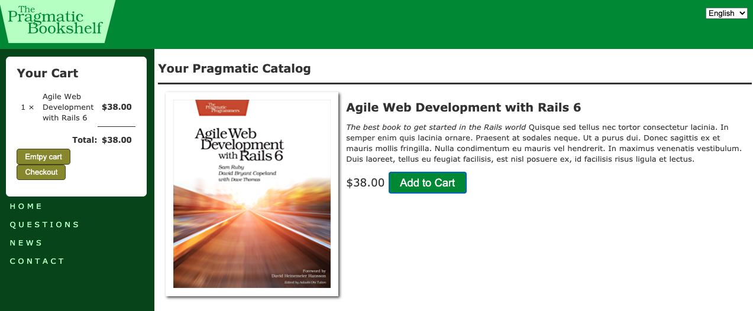Click the $38.00 price beside Add to Cart

click(365, 182)
